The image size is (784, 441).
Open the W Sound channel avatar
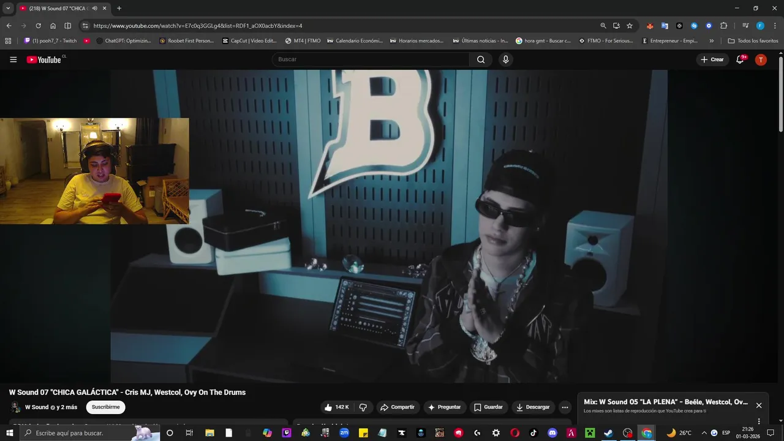point(15,407)
